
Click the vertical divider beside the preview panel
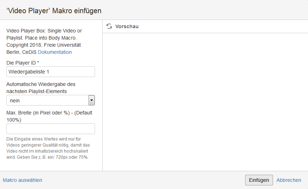pyautogui.click(x=102, y=95)
